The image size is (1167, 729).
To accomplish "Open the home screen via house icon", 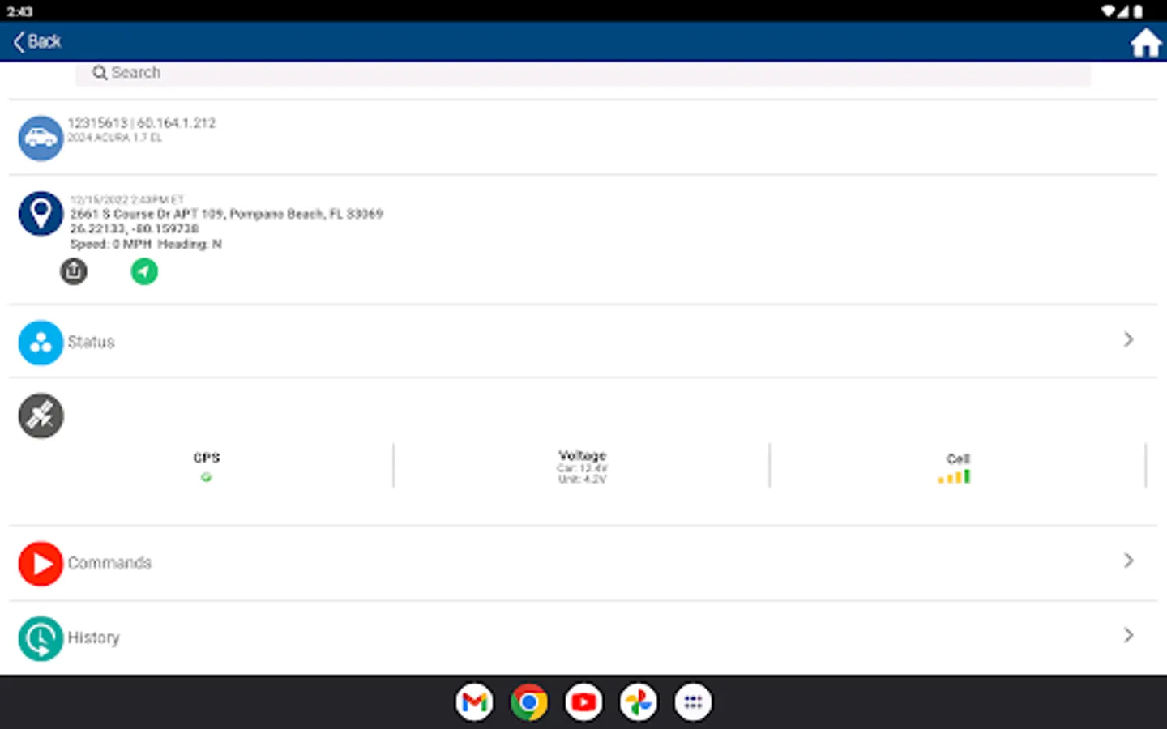I will click(1145, 42).
